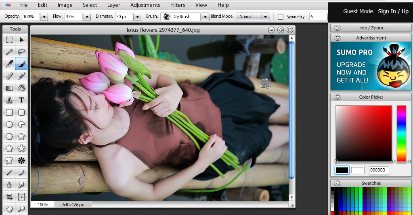Collapse the Color Picker panel
The height and width of the screenshot is (215, 413).
tap(338, 97)
